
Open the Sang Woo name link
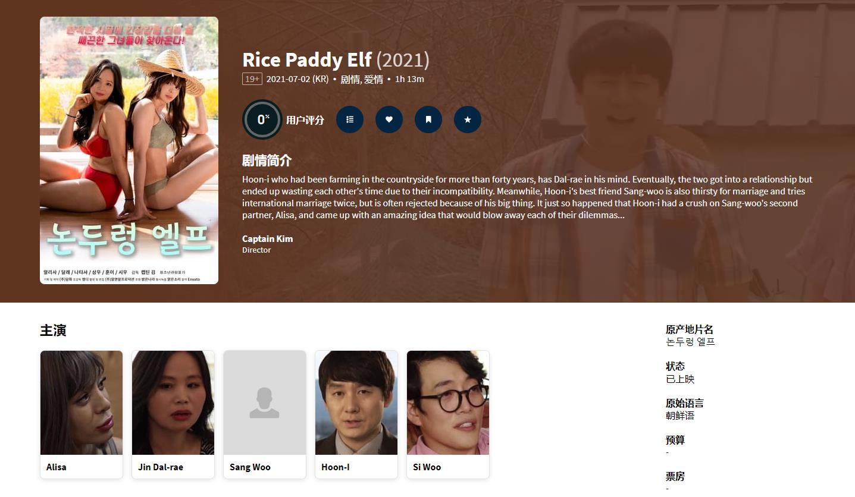[250, 467]
